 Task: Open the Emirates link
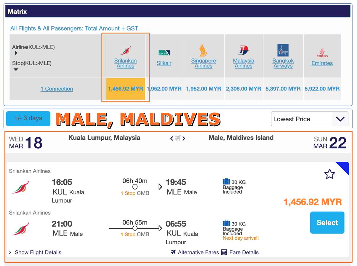[x=322, y=63]
